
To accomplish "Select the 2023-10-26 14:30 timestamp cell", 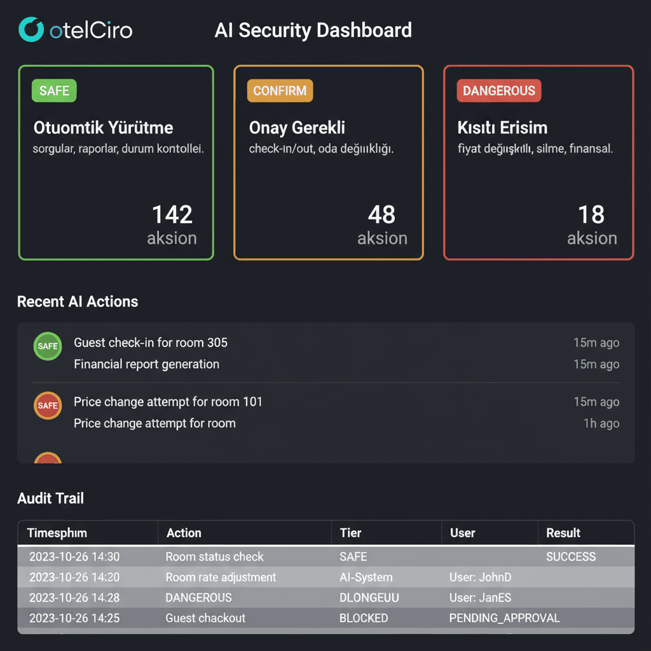I will click(x=74, y=557).
